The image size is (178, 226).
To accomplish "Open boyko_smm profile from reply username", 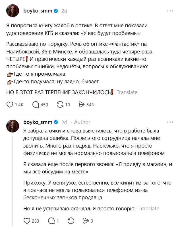I will pyautogui.click(x=38, y=122).
